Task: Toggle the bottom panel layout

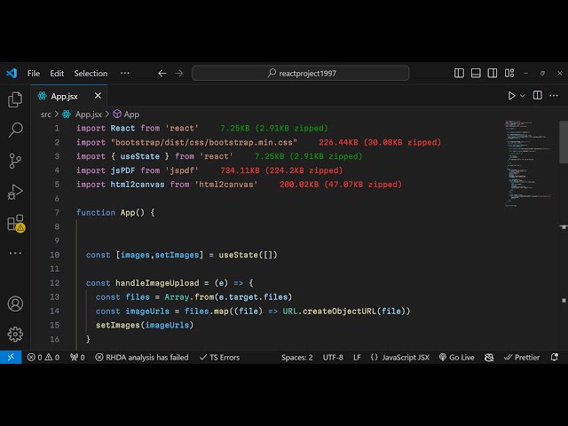Action: [476, 74]
